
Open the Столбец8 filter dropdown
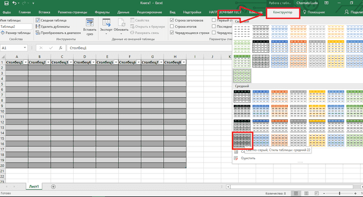point(183,62)
